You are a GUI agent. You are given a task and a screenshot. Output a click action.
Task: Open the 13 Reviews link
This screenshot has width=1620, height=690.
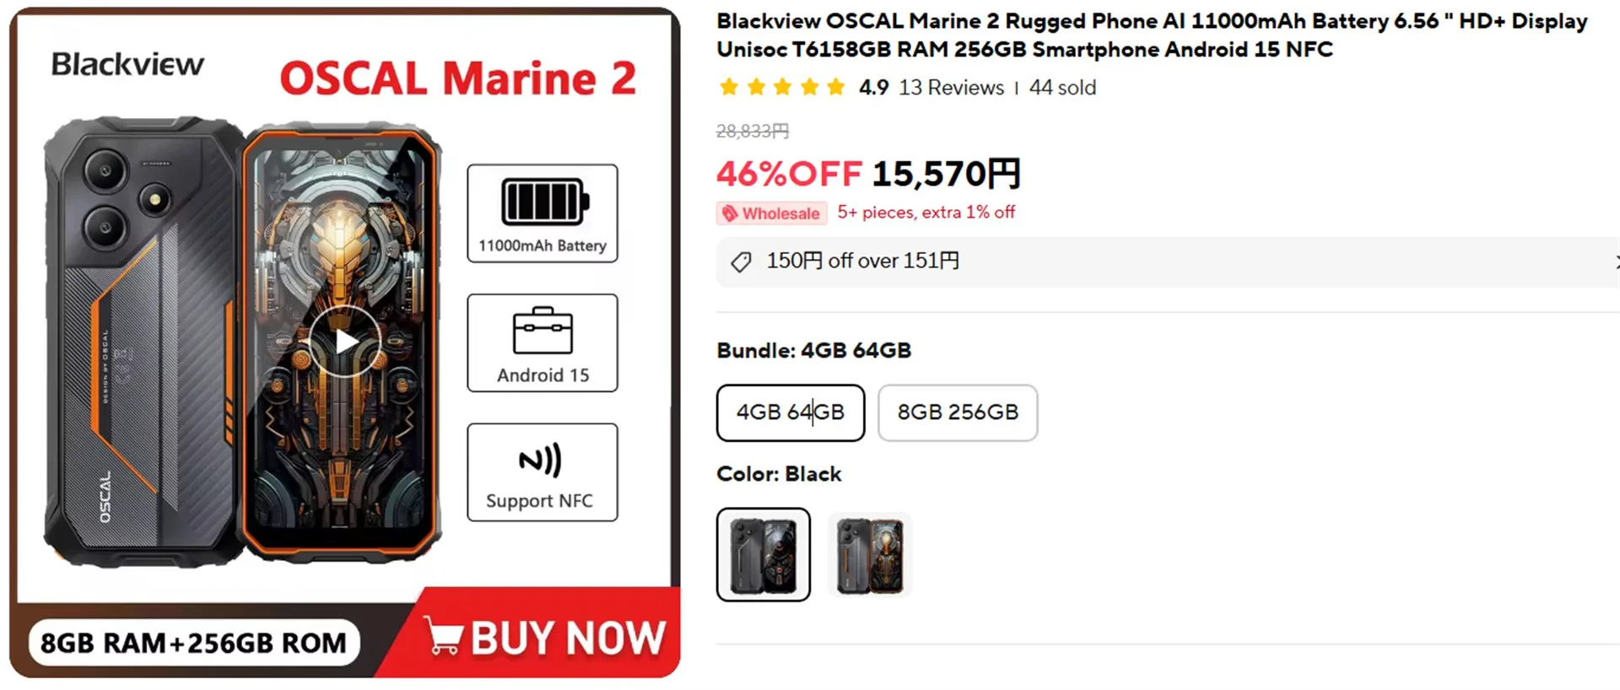(x=951, y=88)
